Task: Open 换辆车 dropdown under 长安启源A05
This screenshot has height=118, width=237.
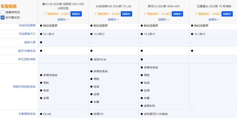Action: click(x=113, y=20)
